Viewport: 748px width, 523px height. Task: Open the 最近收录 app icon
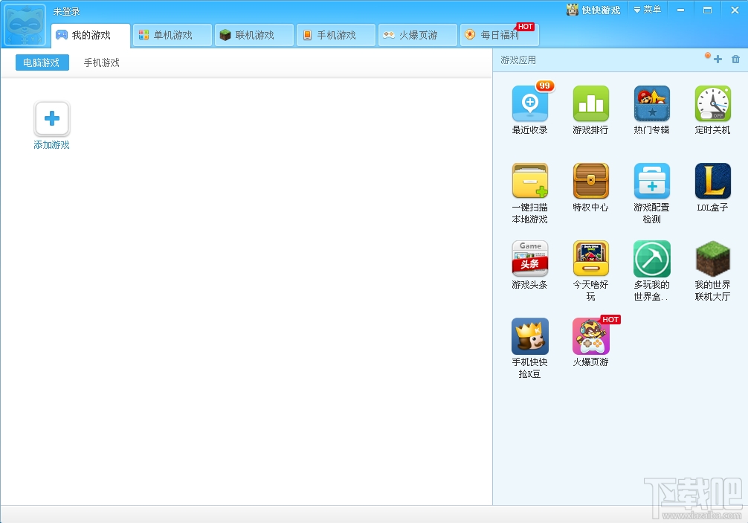coord(530,103)
